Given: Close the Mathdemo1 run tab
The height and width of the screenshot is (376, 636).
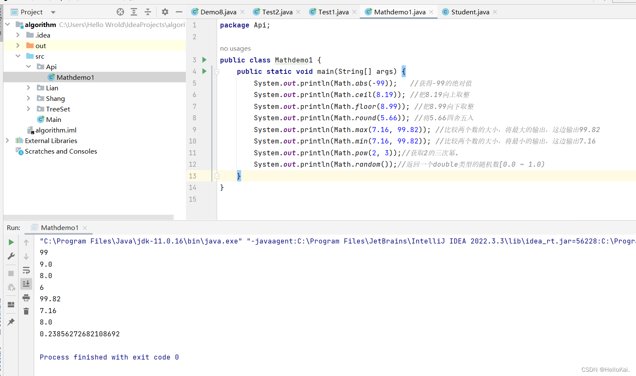Looking at the screenshot, I should [85, 228].
